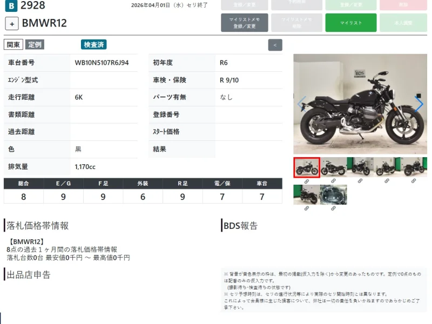Viewport: 432px width, 324px height.
Task: Click the blue B lot badge icon
Action: 11,6
